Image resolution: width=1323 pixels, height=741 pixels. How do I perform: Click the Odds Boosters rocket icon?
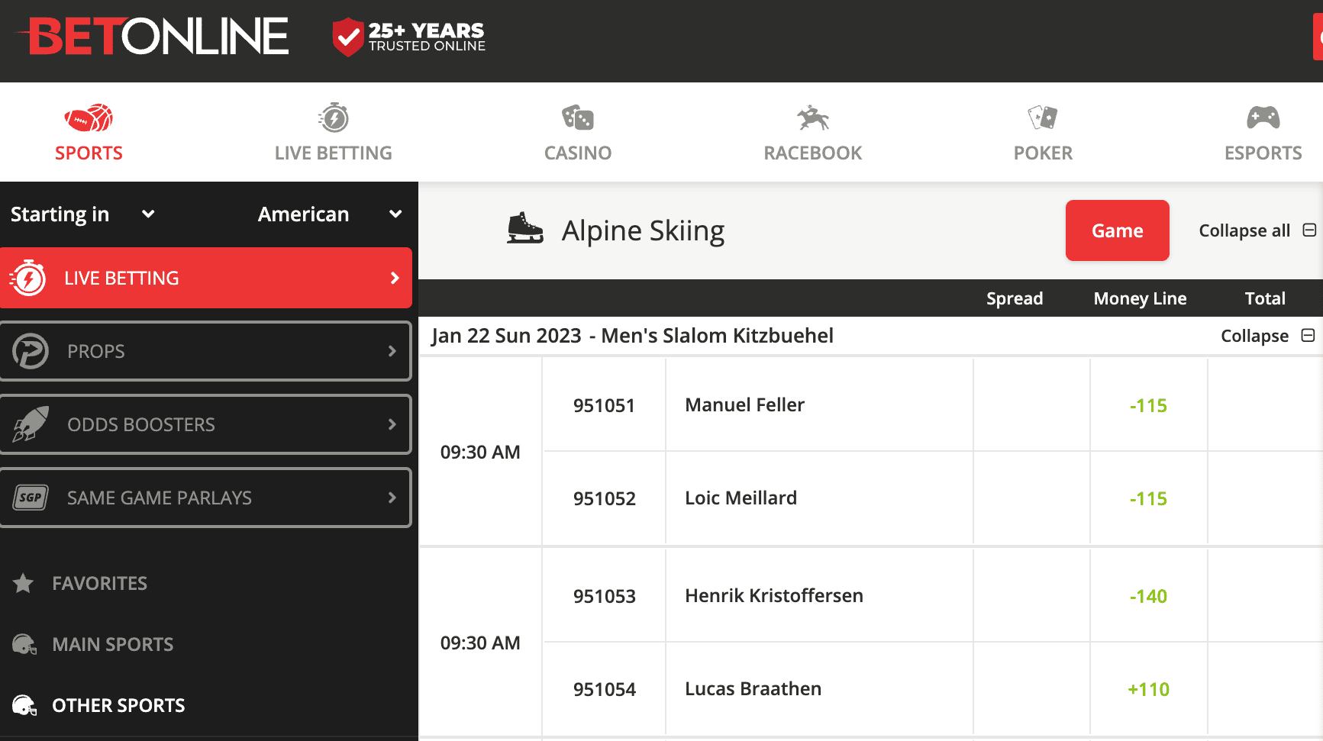[x=31, y=424]
